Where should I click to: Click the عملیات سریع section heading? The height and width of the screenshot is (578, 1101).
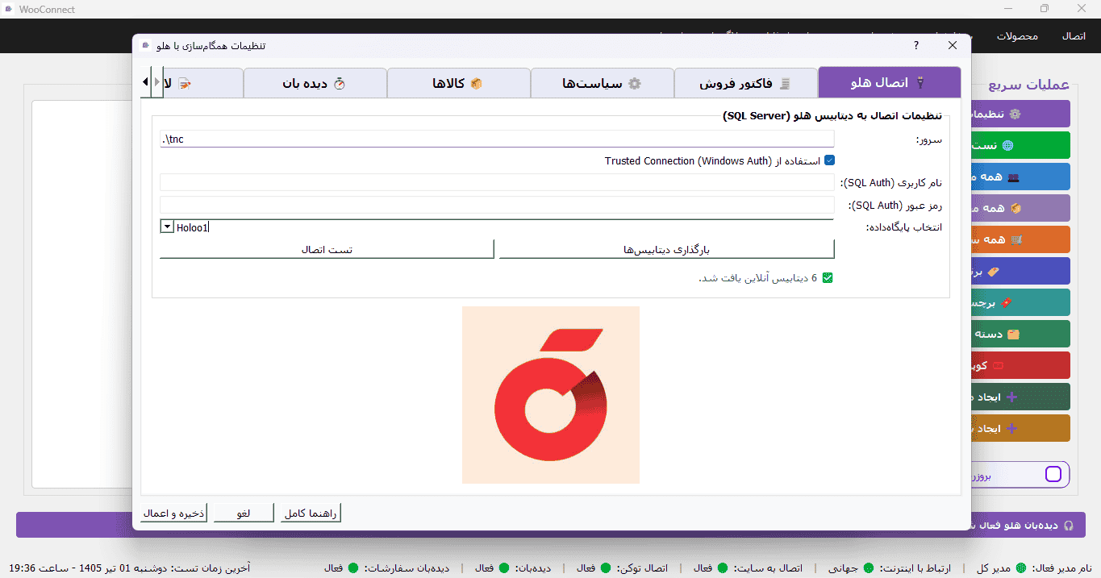[x=1029, y=85]
